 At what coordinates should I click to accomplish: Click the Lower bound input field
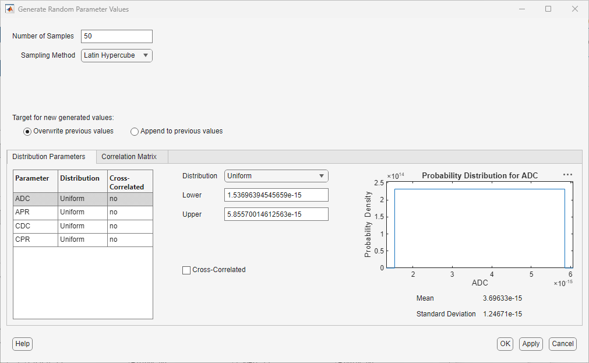point(276,195)
